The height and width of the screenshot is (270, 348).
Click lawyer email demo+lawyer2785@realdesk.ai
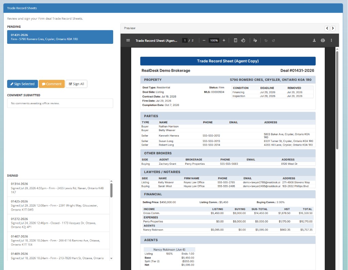(262, 182)
